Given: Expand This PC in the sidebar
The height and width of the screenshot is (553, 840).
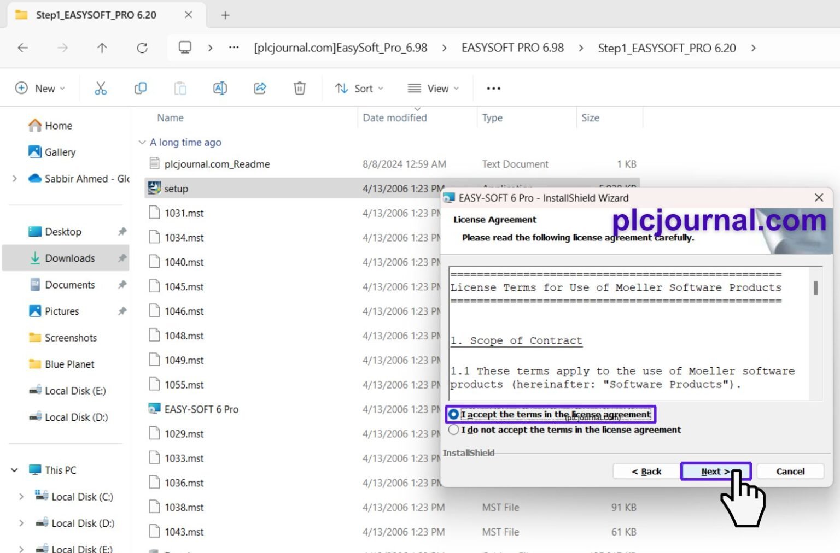Looking at the screenshot, I should (x=14, y=470).
